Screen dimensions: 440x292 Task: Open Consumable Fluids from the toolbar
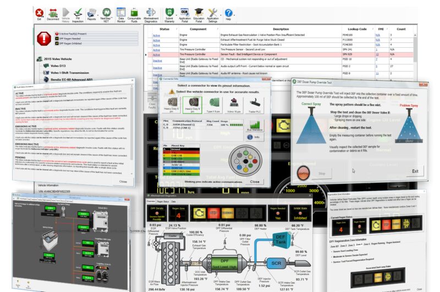134,15
